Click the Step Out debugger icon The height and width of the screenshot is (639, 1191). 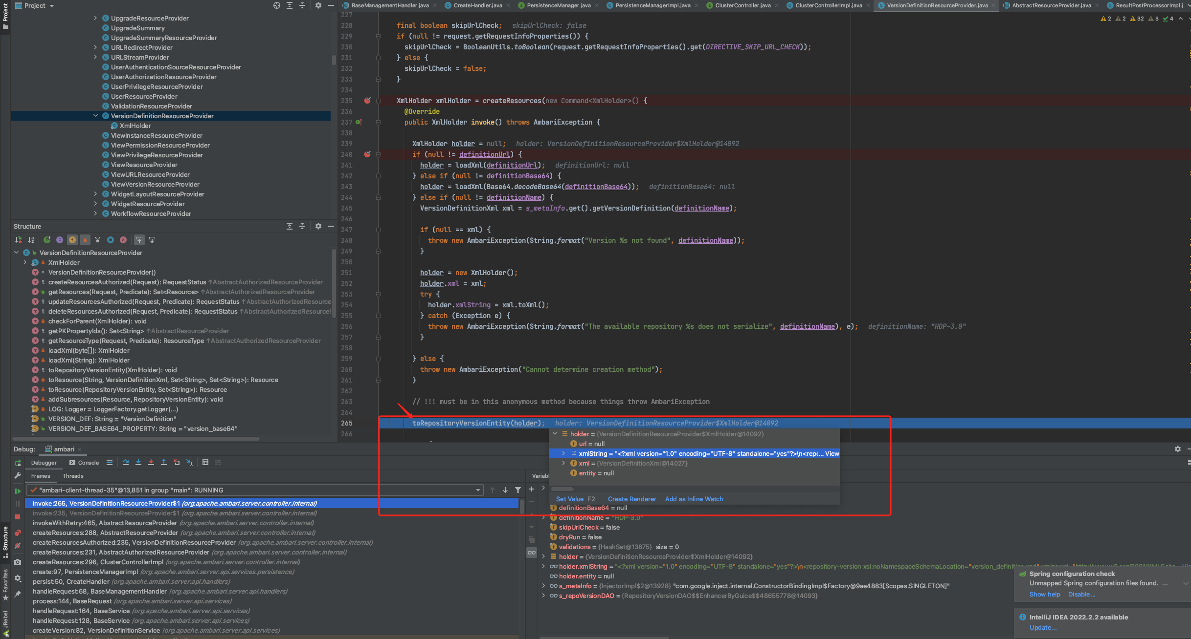[164, 462]
